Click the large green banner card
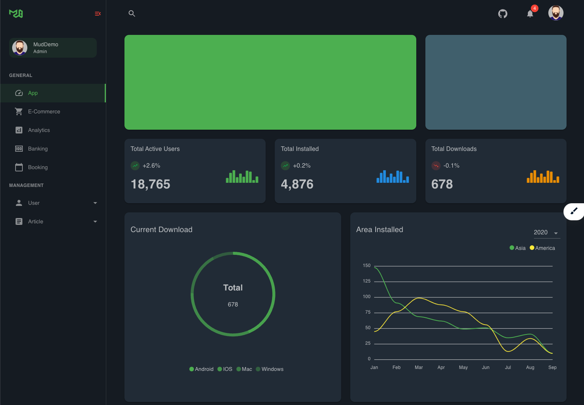This screenshot has width=584, height=405. [270, 82]
